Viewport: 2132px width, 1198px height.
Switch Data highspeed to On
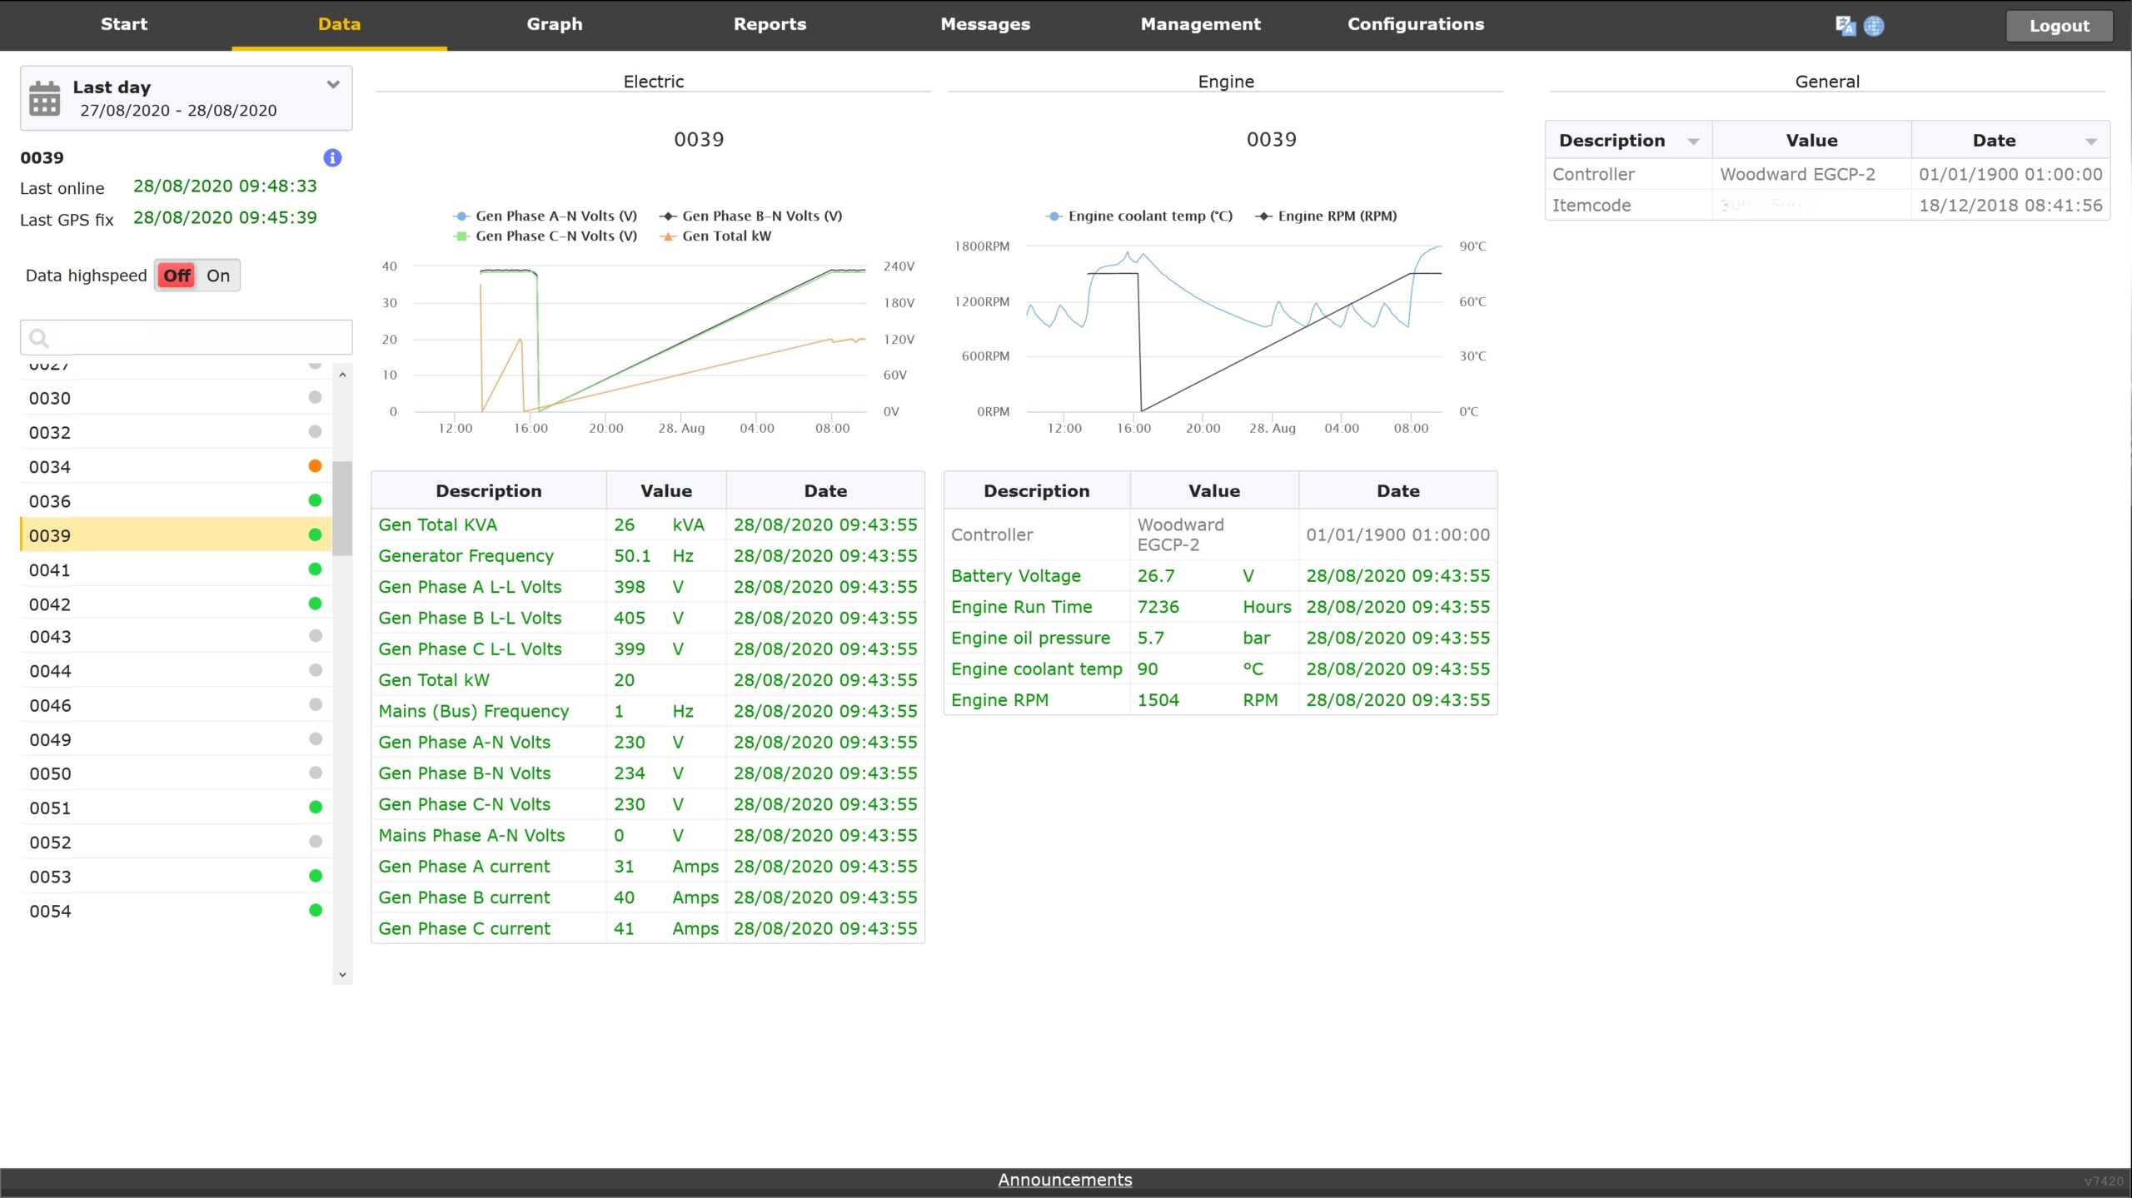[x=218, y=276]
